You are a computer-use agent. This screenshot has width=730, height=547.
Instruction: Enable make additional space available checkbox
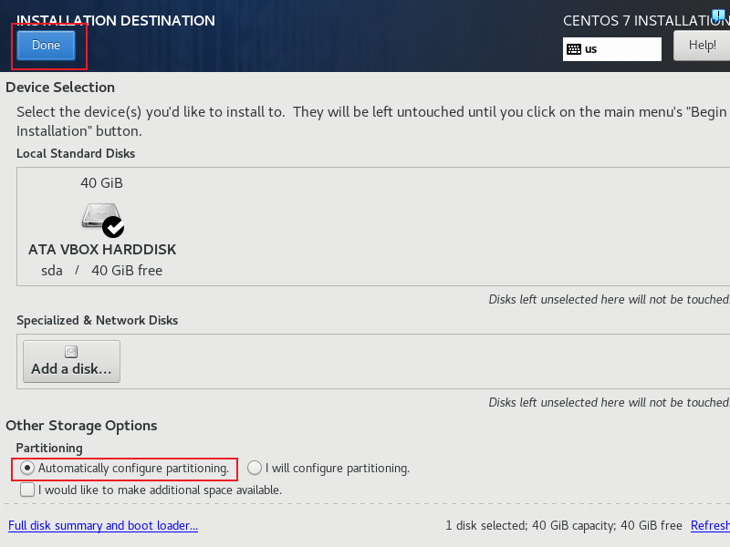coord(27,490)
